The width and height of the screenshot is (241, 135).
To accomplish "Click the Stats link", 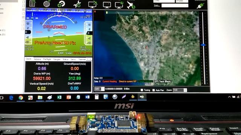I will pos(157,6).
